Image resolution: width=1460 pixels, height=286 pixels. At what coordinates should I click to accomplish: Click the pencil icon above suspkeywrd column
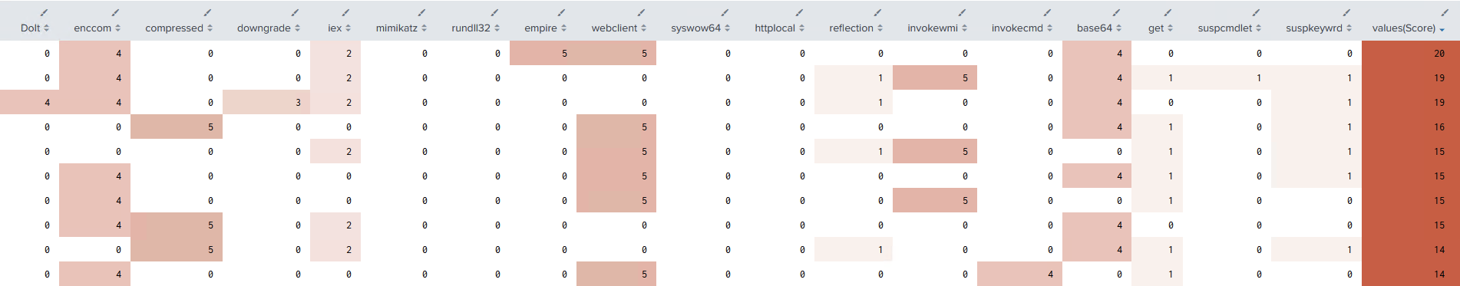pos(1346,12)
